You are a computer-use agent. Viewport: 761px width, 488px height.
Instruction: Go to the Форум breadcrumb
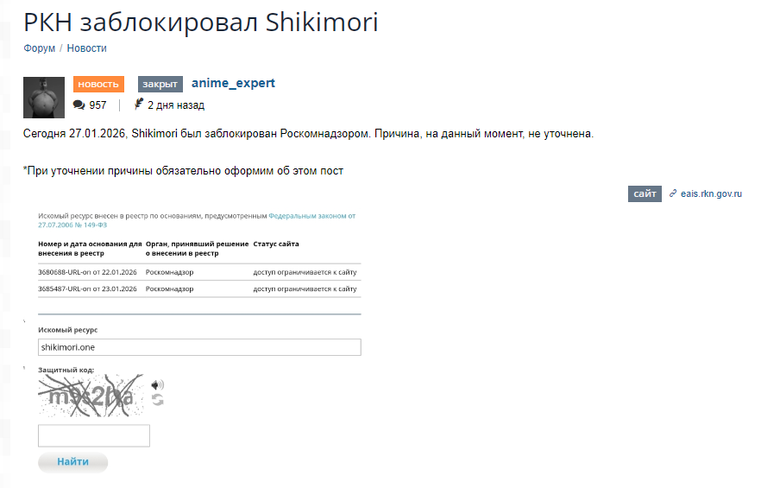tap(40, 48)
